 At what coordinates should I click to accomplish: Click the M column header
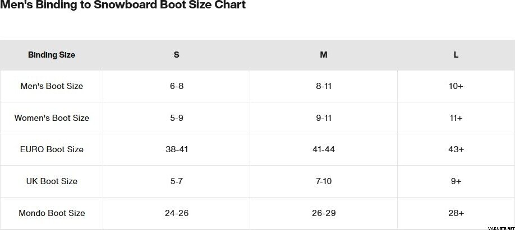pos(324,55)
